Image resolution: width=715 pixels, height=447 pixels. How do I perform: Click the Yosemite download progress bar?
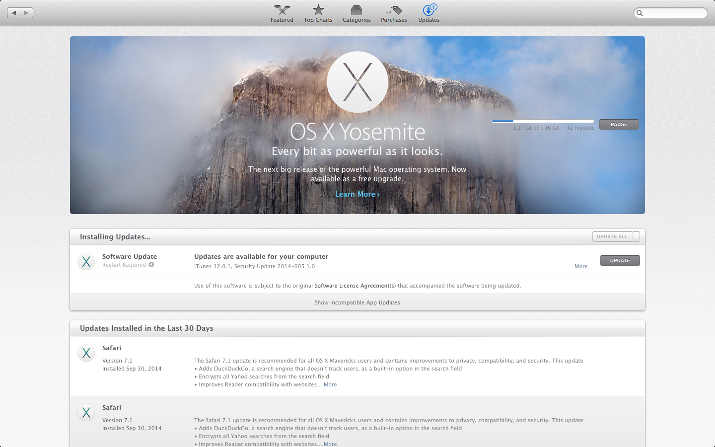point(543,121)
